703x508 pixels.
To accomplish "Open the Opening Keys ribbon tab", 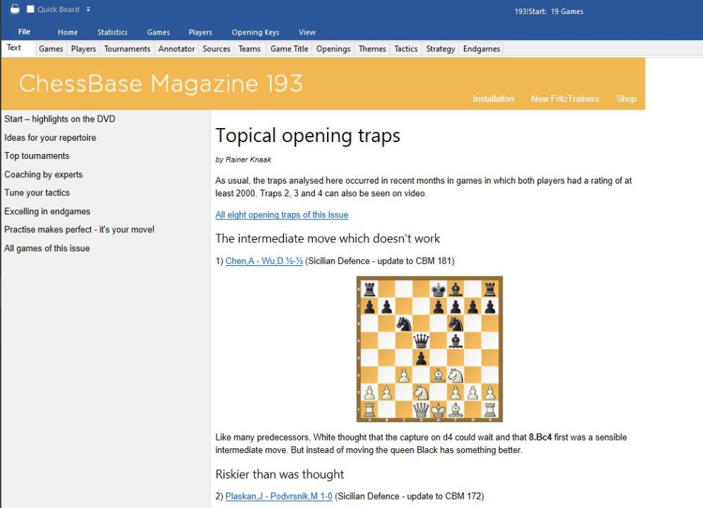I will (255, 32).
